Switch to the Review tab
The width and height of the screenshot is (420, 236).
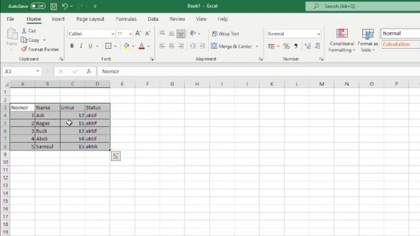point(177,19)
